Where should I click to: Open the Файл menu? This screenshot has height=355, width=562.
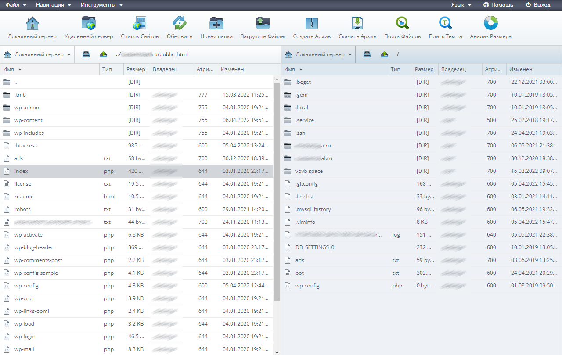pyautogui.click(x=16, y=5)
